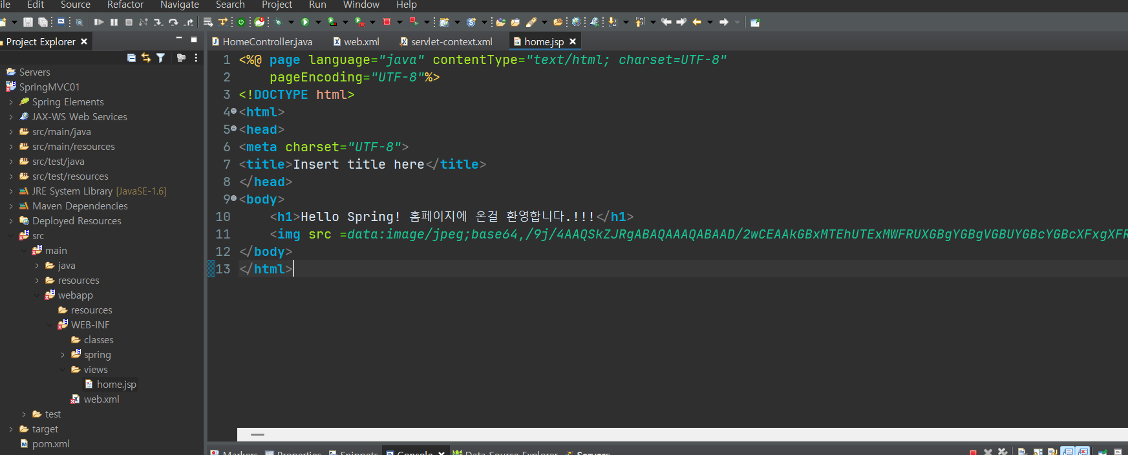Click the line 11 img src code

coord(698,234)
